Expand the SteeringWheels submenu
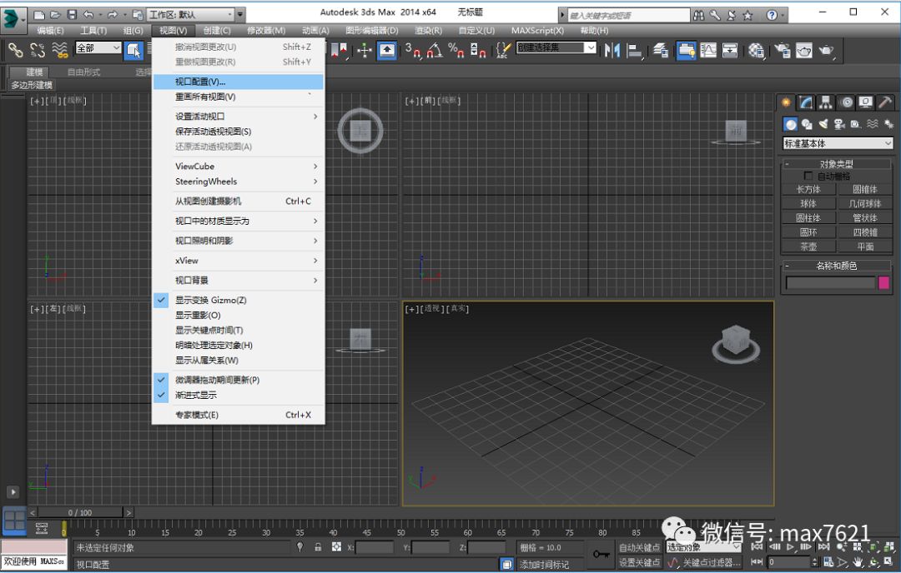The image size is (901, 573). click(239, 182)
